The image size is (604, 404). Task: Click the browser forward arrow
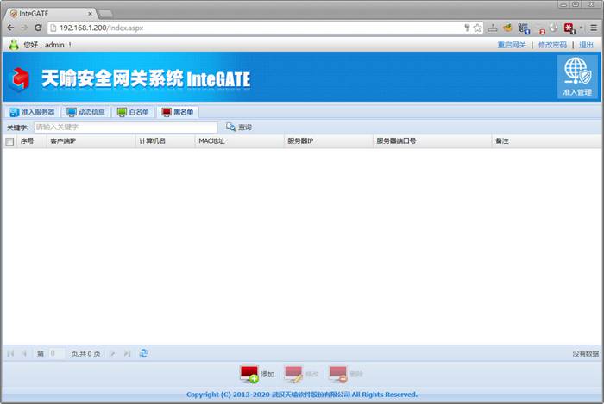pos(24,28)
